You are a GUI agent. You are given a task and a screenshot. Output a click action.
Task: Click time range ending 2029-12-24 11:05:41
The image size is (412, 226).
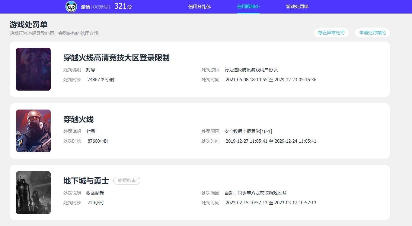pos(271,141)
